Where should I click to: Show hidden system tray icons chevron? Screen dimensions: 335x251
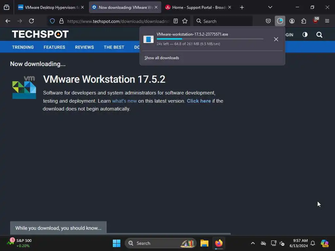[x=253, y=243]
